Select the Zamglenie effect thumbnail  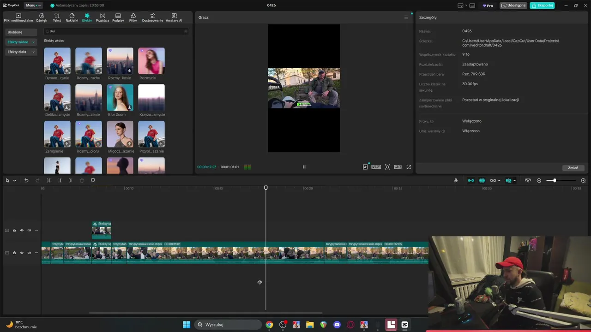click(x=57, y=134)
